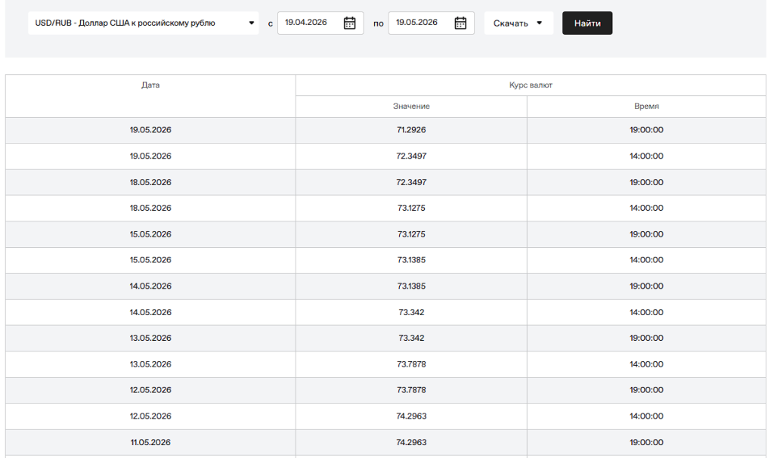The image size is (774, 458).
Task: Open the end date calendar picker icon
Action: click(460, 23)
